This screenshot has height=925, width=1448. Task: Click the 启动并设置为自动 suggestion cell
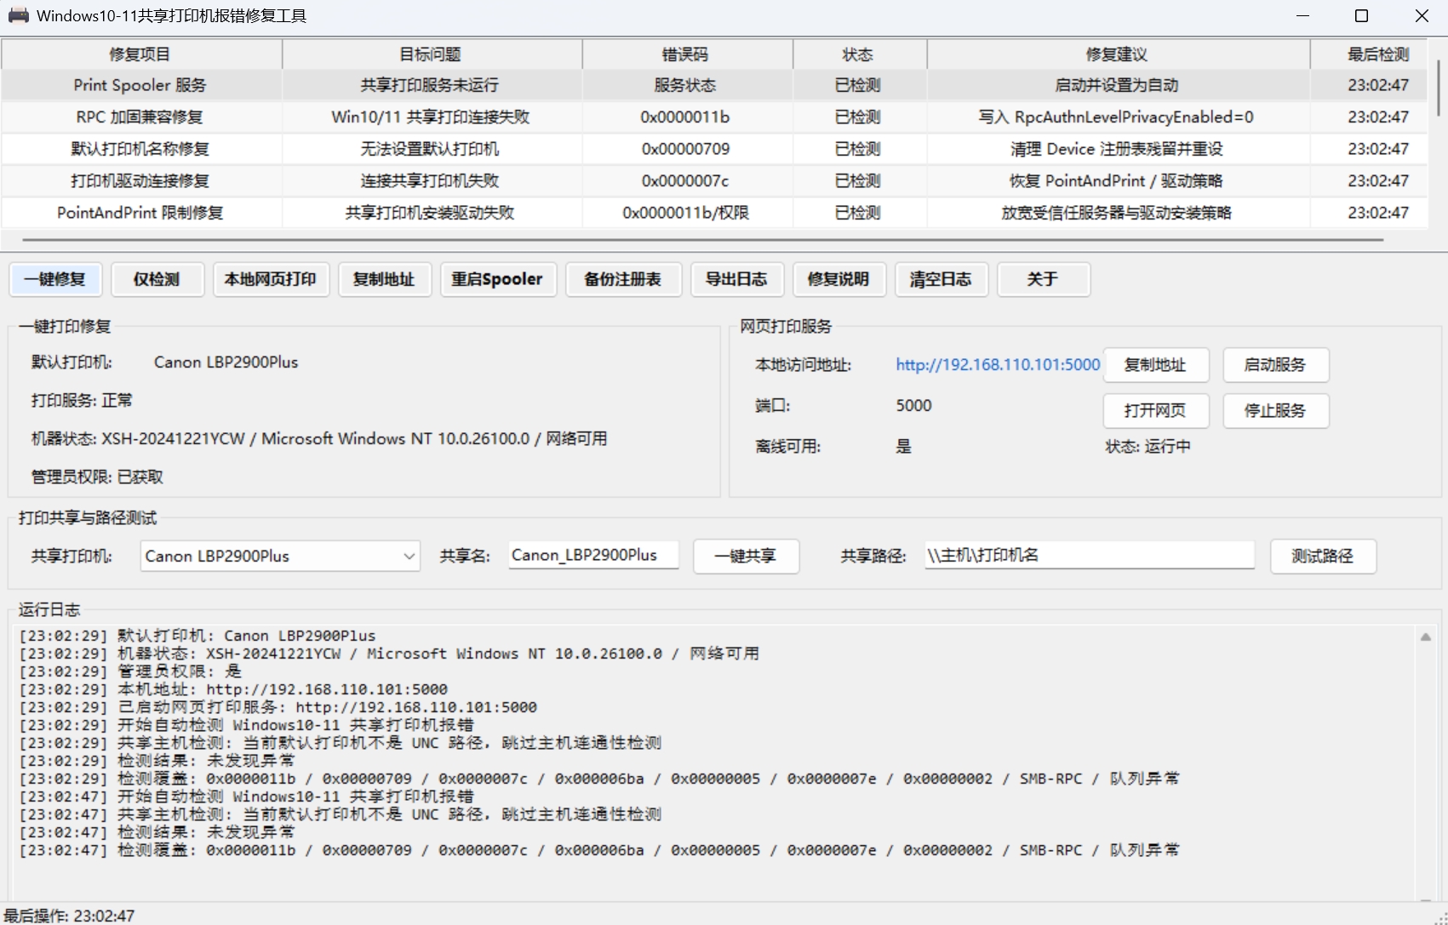(1117, 85)
